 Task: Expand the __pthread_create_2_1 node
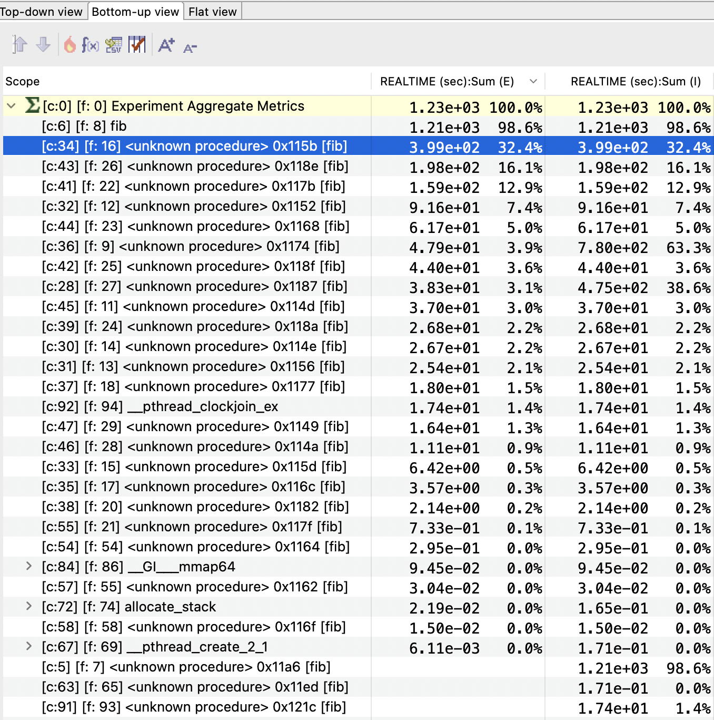pos(29,647)
